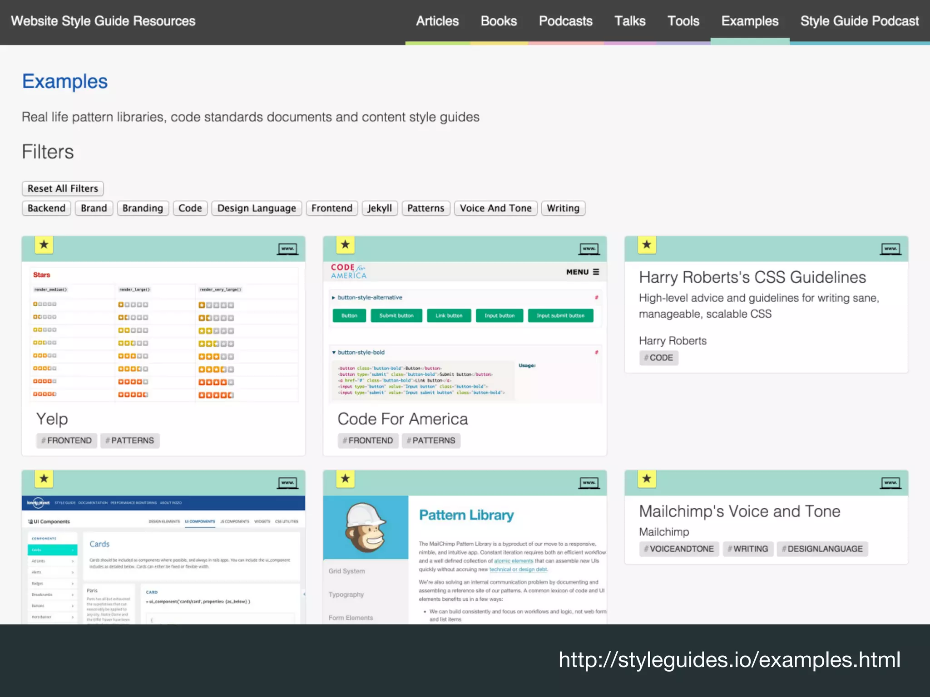Open www icon on Lonely Planet UI Components card
This screenshot has width=930, height=697.
pos(288,483)
